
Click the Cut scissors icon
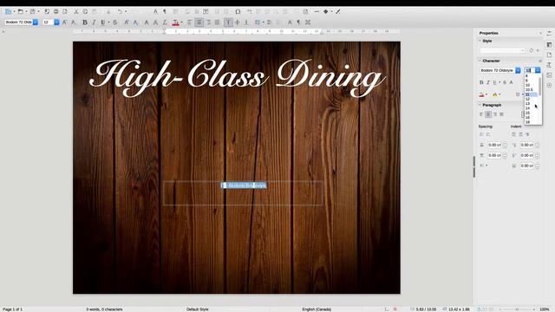(76, 11)
